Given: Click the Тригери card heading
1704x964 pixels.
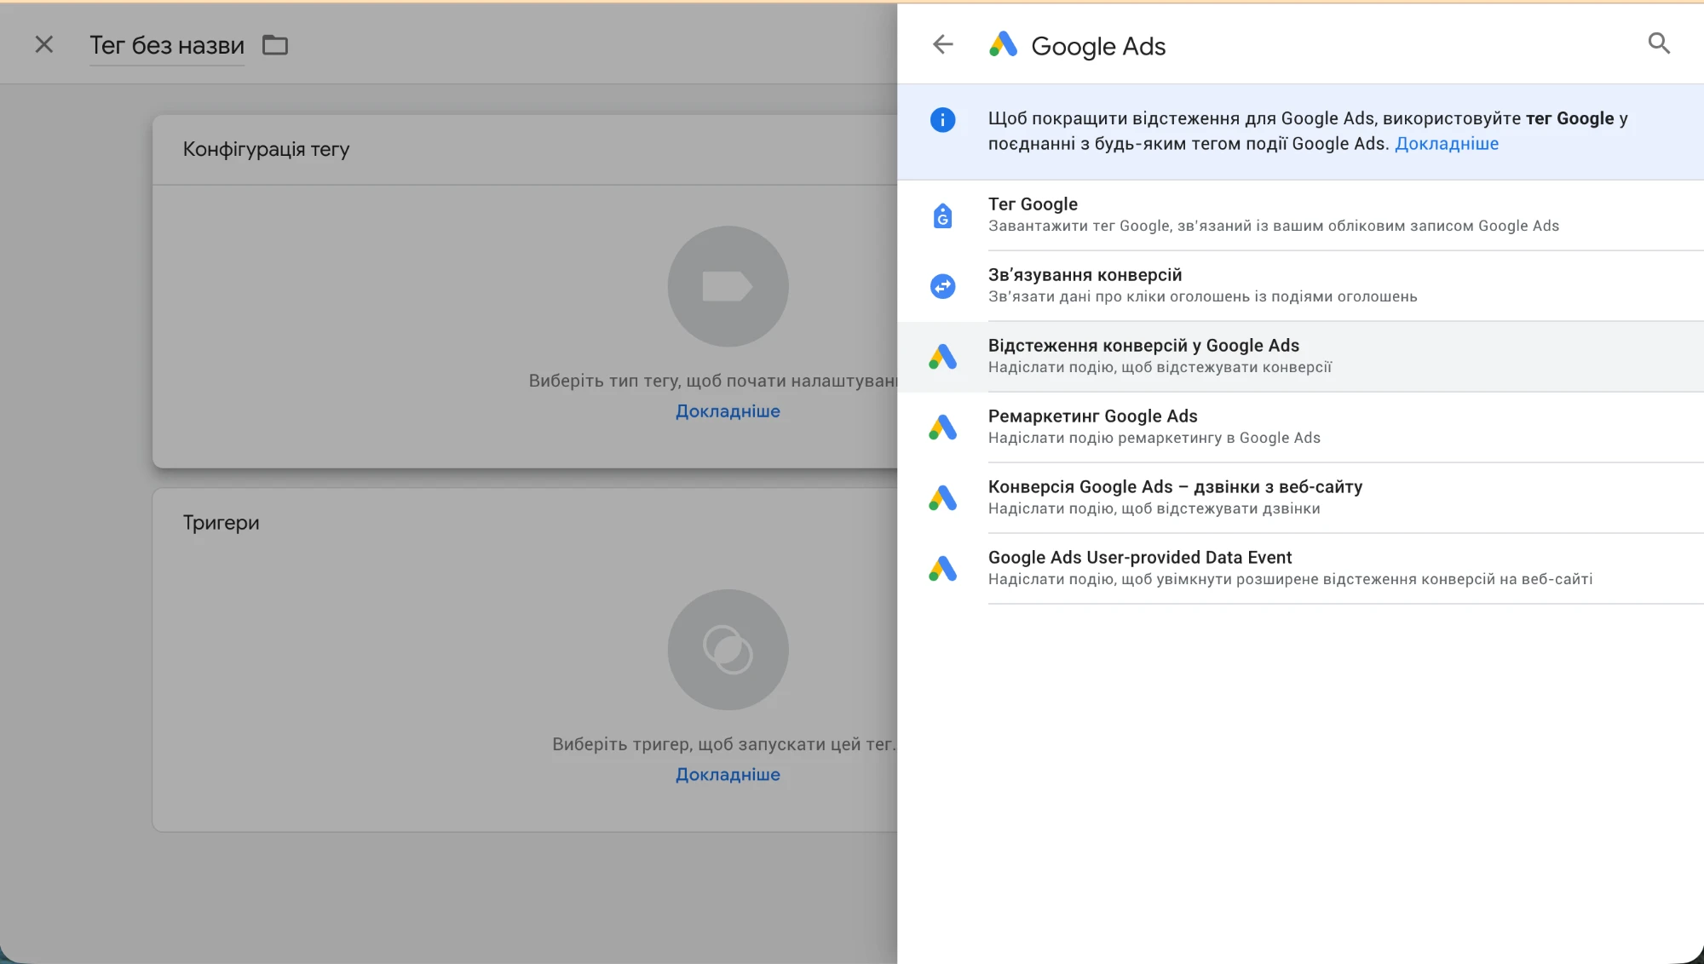Looking at the screenshot, I should 221,523.
